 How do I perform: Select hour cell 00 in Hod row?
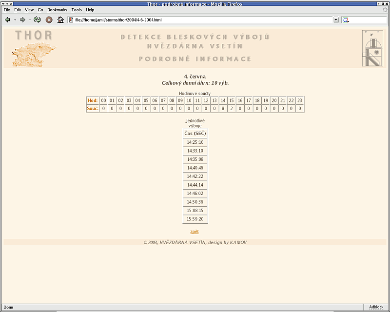point(103,100)
